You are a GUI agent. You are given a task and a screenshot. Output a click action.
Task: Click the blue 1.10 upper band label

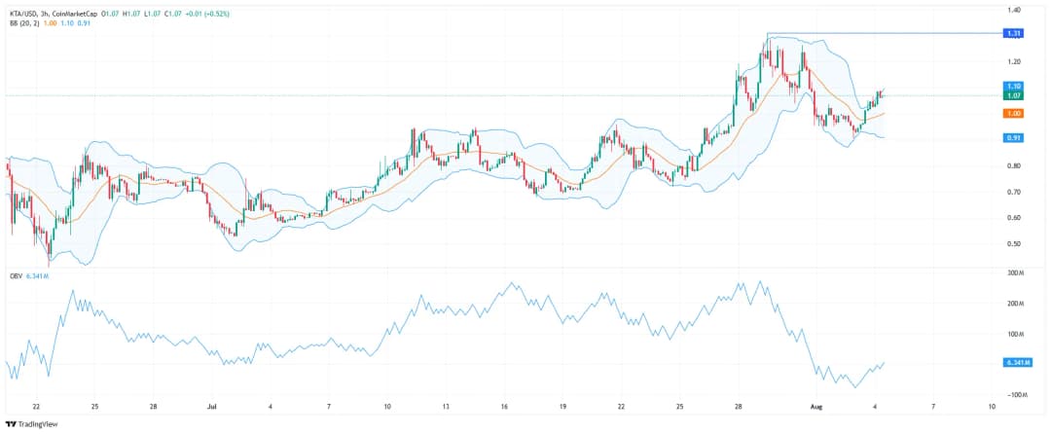tap(1013, 86)
